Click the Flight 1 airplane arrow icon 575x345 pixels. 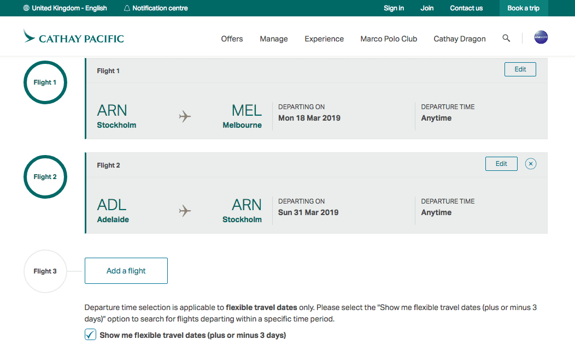[x=185, y=116]
